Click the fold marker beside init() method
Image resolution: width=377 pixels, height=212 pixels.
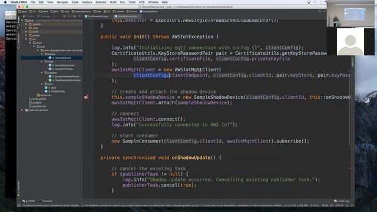pos(92,37)
